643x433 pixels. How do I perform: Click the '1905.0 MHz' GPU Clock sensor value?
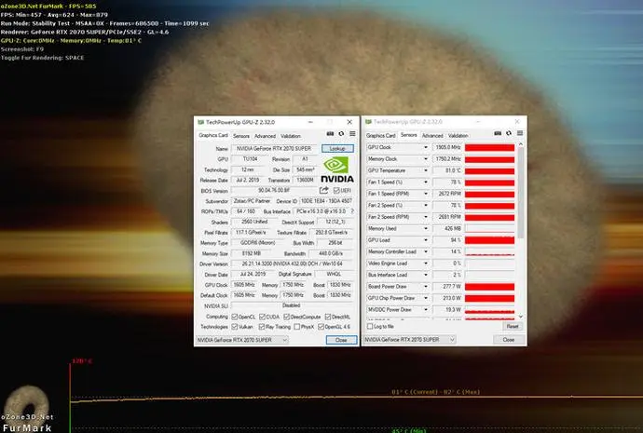click(447, 147)
